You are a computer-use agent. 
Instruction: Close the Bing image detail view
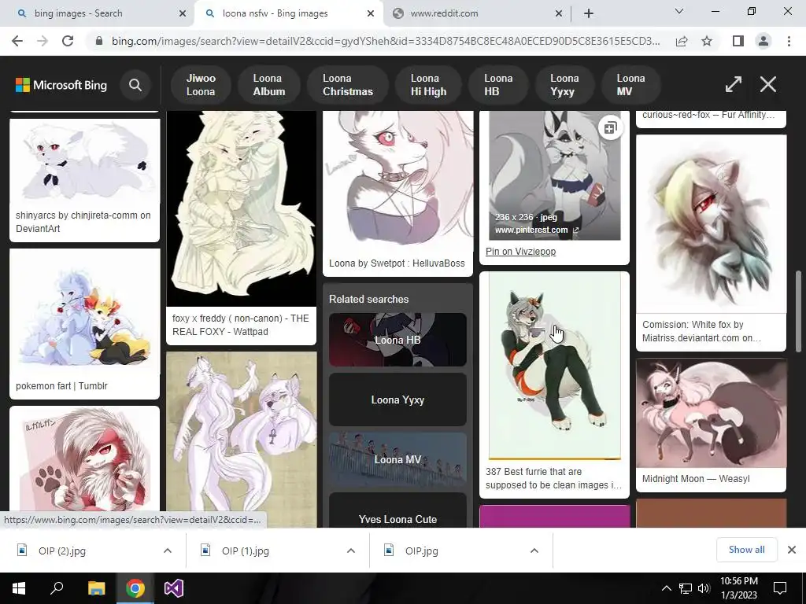768,84
